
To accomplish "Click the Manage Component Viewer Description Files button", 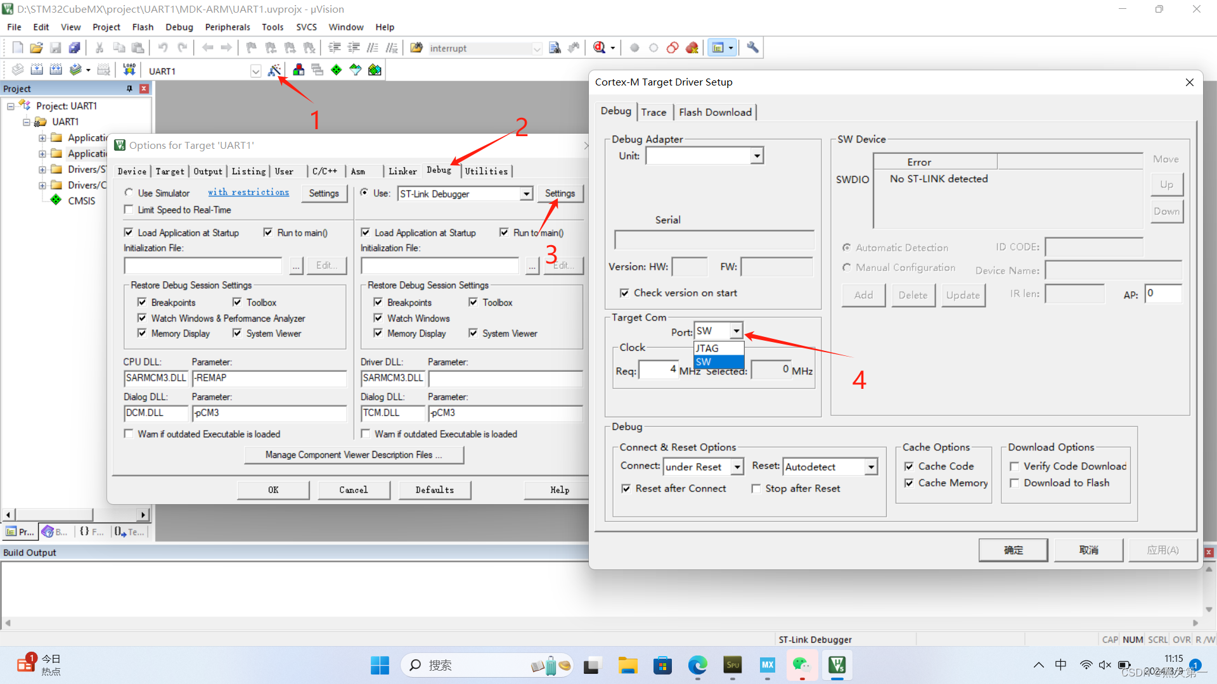I will point(354,455).
